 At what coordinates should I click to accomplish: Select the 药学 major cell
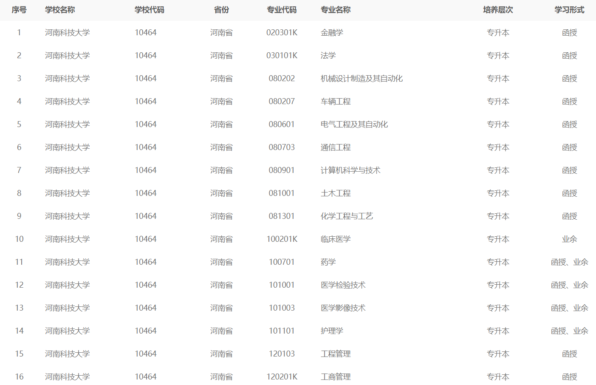[x=328, y=262]
